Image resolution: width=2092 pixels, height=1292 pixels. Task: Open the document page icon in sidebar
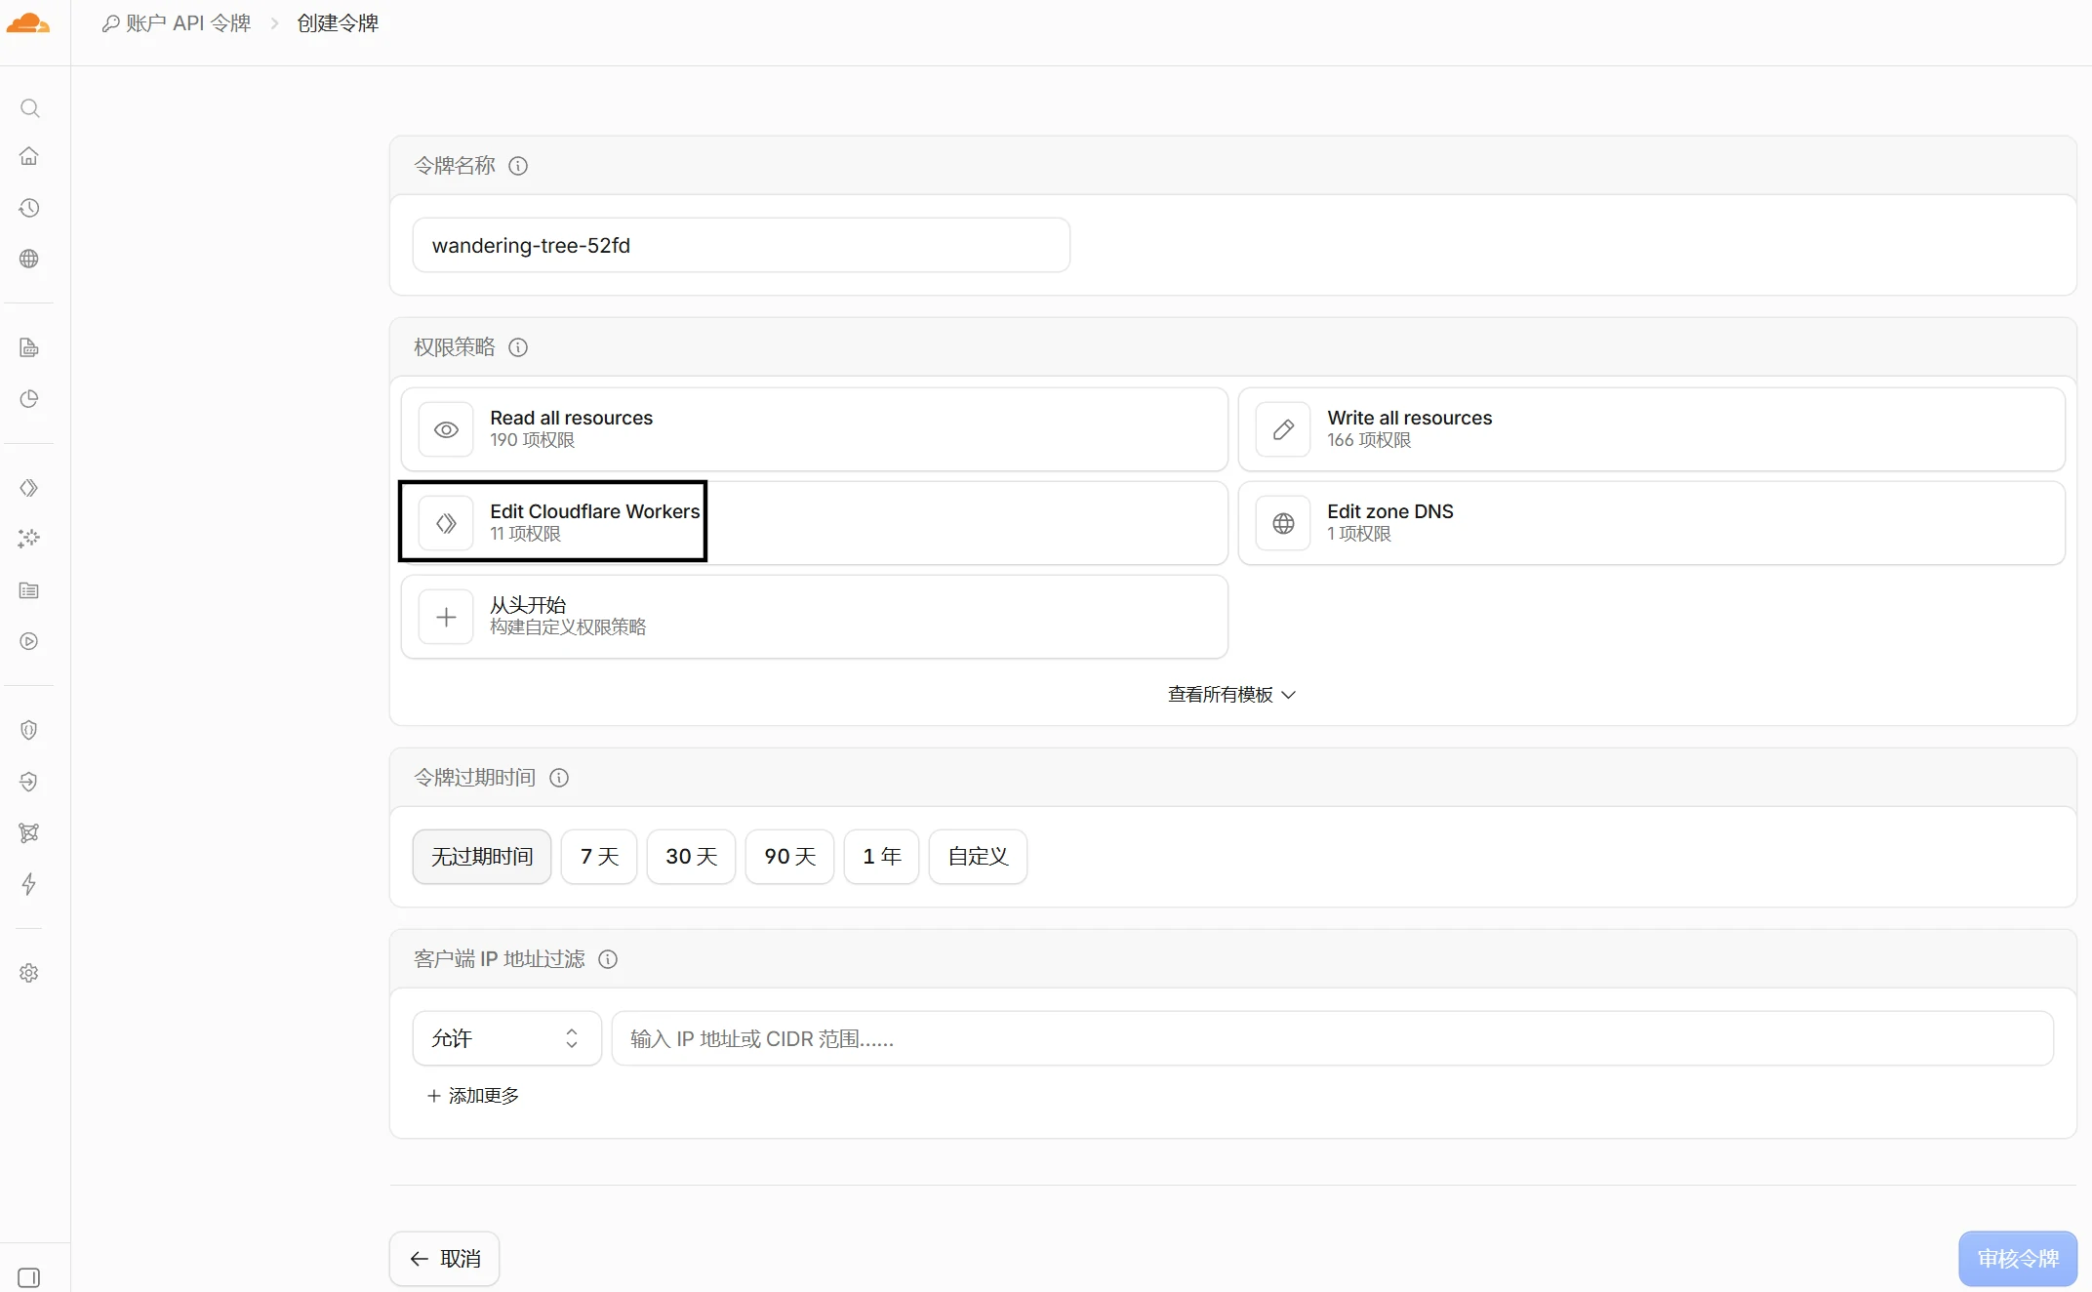click(29, 347)
